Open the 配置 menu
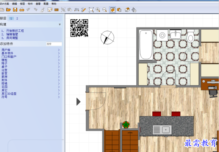 [46, 4]
